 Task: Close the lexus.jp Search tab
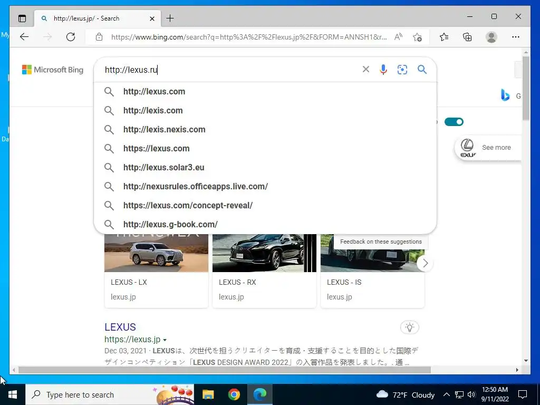coord(152,18)
